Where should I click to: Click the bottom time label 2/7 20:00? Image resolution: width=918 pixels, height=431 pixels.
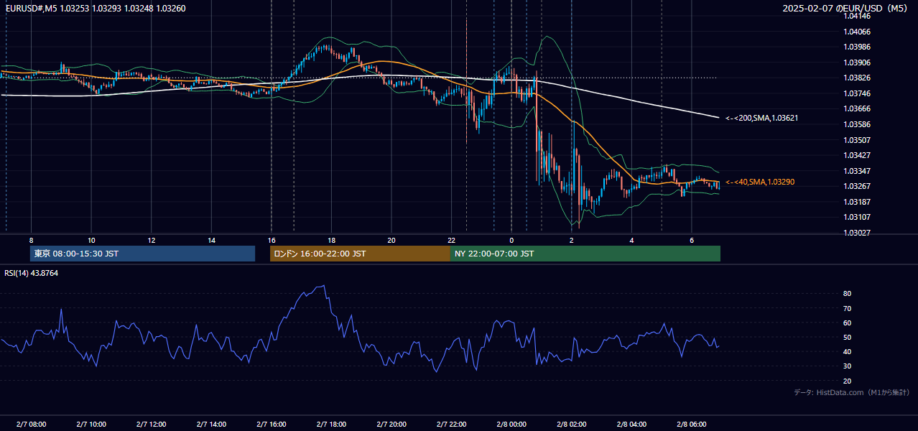click(391, 425)
